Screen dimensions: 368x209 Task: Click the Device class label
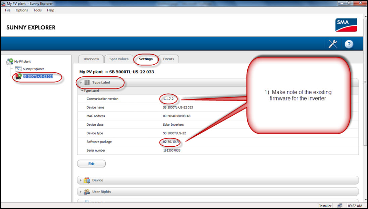95,125
